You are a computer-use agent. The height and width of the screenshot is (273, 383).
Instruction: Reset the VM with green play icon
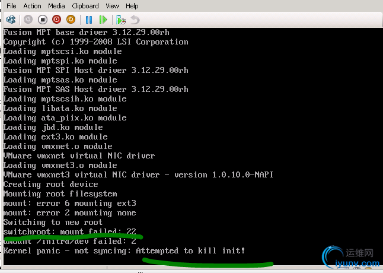click(x=103, y=20)
